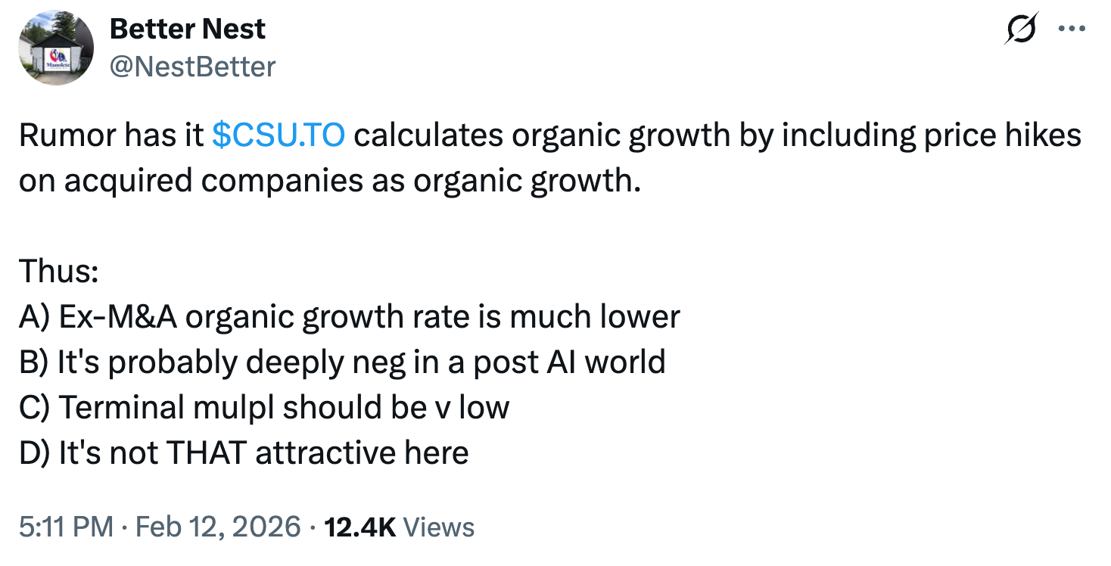Open the $CSU.TO cashtag link
Screen dimensions: 1111x566
click(x=279, y=135)
